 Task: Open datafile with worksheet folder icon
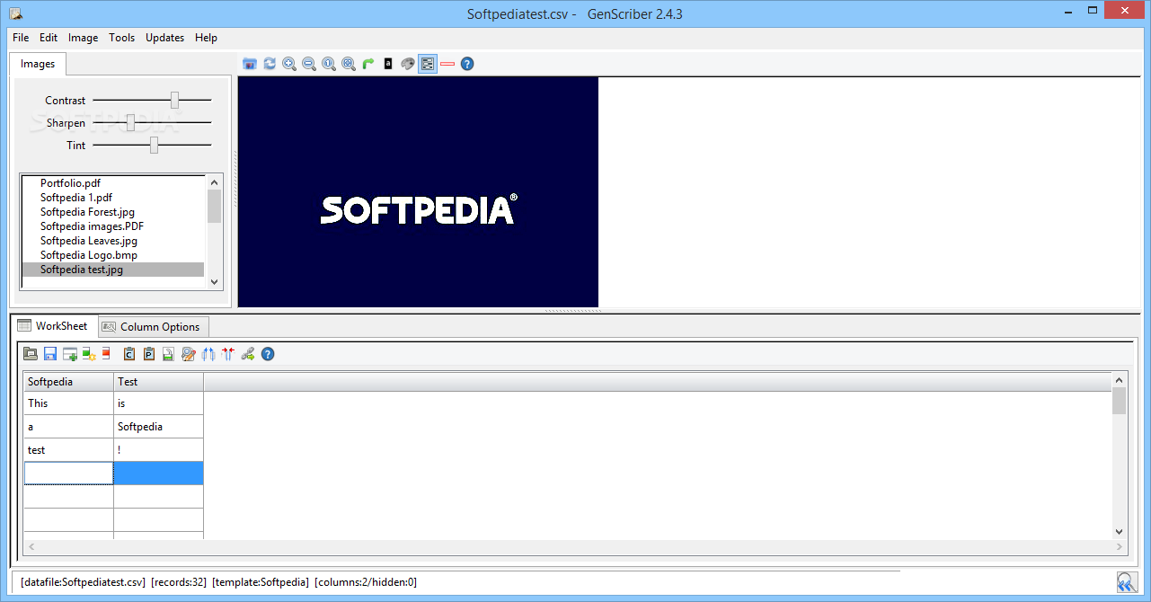31,354
